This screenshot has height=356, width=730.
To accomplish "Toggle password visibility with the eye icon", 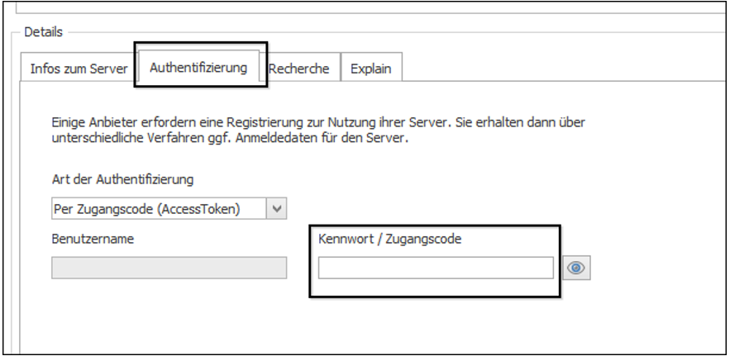I will click(x=576, y=268).
